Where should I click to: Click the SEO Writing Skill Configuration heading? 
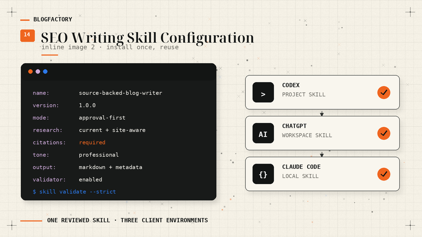[147, 38]
